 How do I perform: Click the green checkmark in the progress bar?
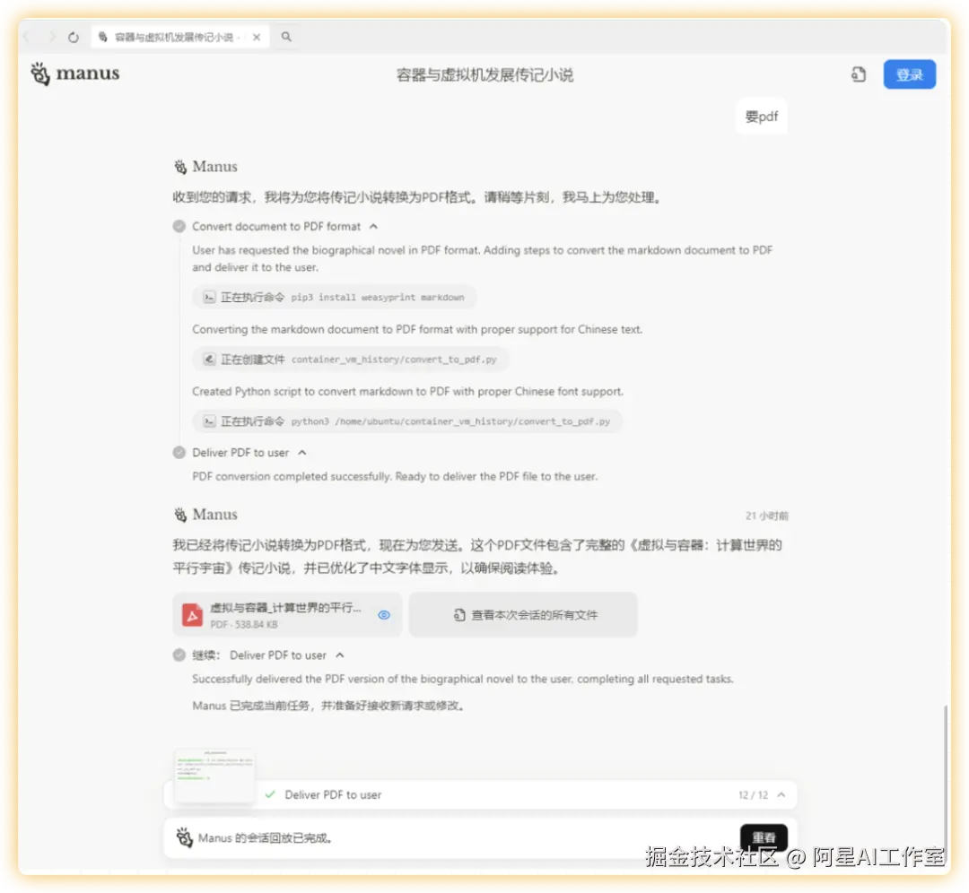coord(270,794)
